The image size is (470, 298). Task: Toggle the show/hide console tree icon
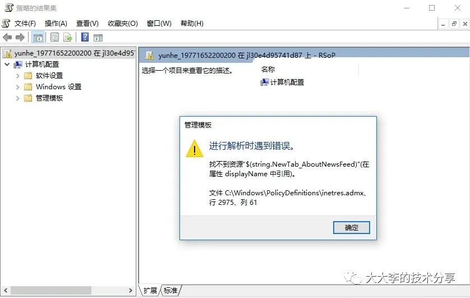click(x=38, y=38)
